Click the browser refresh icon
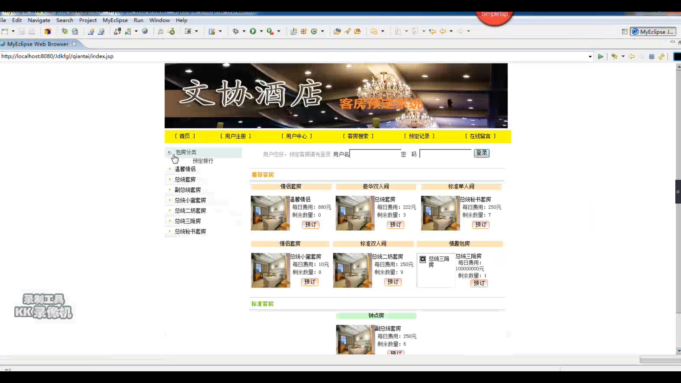The image size is (681, 383). point(661,56)
